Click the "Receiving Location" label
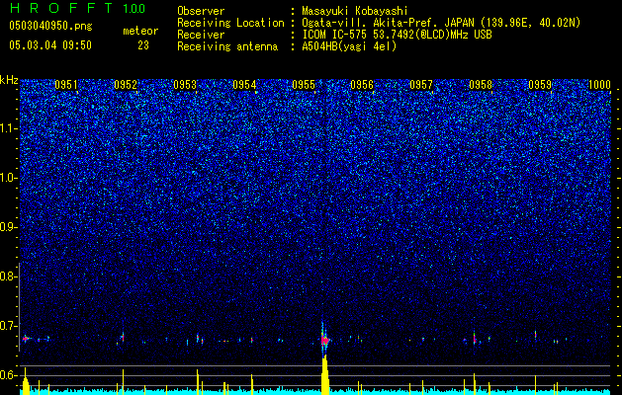 (230, 23)
